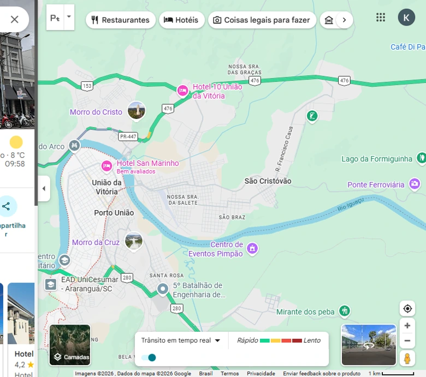
Task: Click the Brasil footer link
Action: pyautogui.click(x=206, y=374)
